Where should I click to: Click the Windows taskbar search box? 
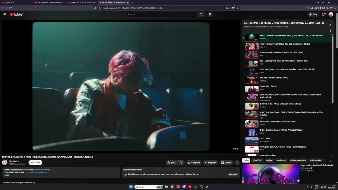[x=149, y=187]
